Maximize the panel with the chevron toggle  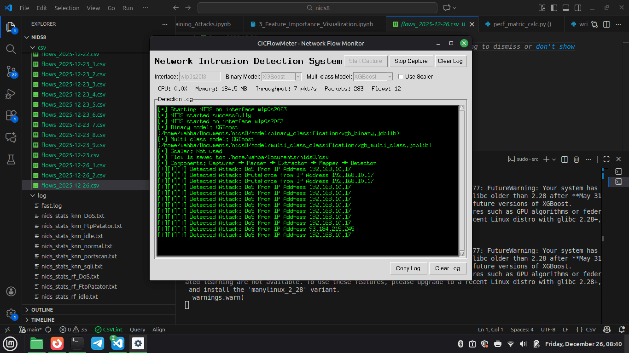point(606,159)
